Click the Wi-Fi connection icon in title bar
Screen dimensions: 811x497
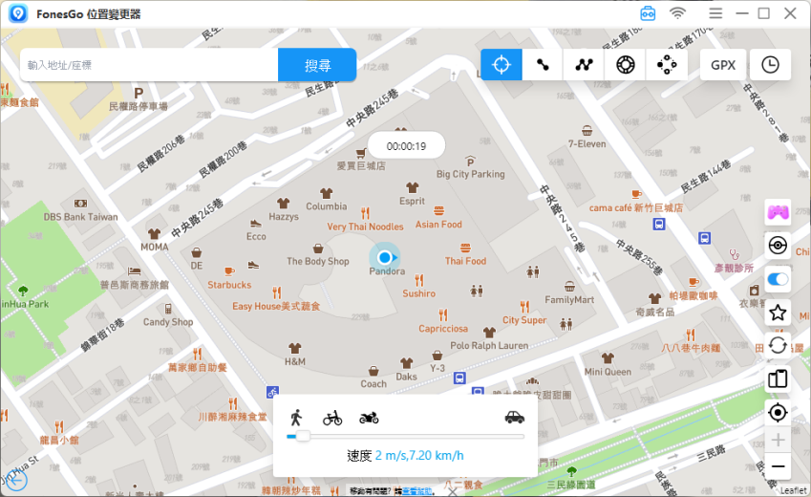click(x=677, y=13)
